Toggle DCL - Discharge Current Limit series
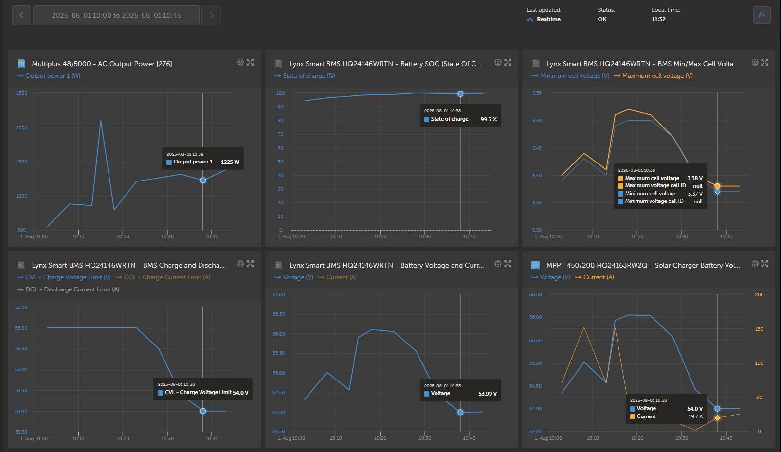 click(68, 289)
